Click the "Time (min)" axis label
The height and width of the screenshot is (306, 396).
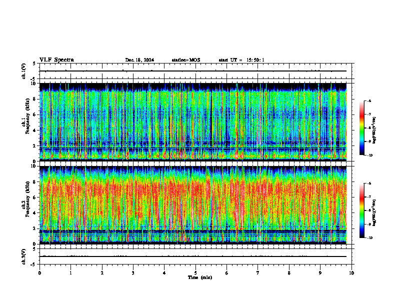200,277
